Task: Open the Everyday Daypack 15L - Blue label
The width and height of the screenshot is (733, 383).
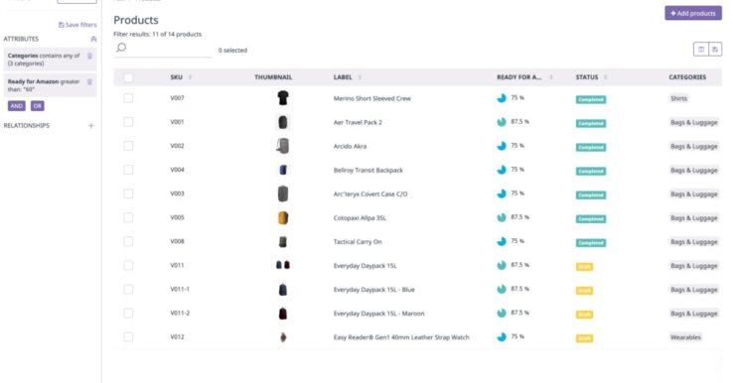Action: click(x=374, y=290)
